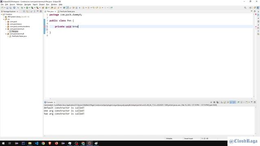Open the External Tools dropdown arrow

point(40,8)
